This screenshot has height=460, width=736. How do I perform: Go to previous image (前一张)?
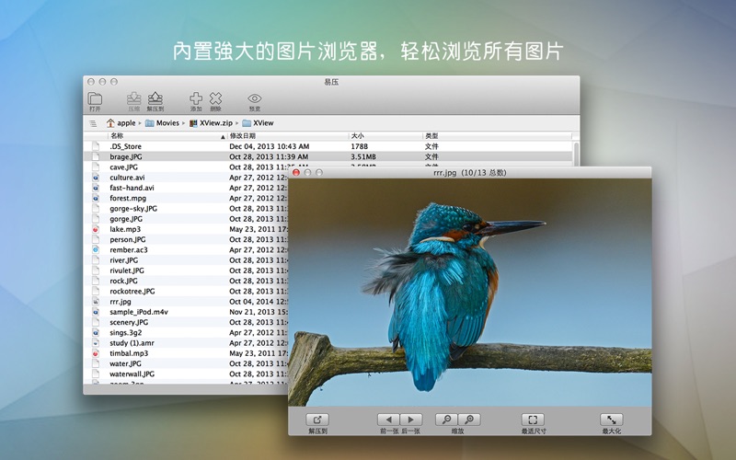point(388,420)
